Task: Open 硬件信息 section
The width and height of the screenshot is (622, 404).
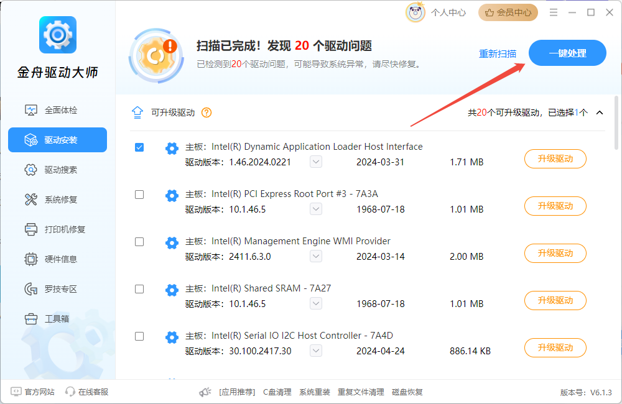Action: (x=57, y=259)
